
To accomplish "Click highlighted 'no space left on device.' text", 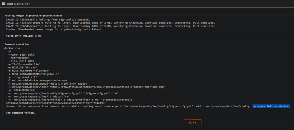I will point(271,106).
